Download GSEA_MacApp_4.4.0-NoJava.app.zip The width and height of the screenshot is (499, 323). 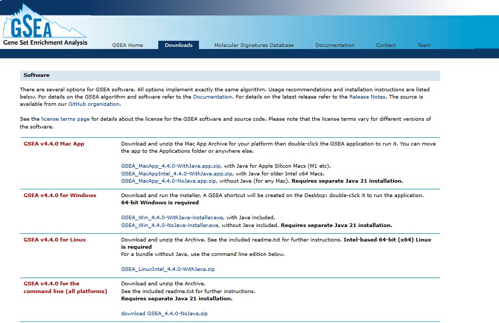[x=169, y=181]
